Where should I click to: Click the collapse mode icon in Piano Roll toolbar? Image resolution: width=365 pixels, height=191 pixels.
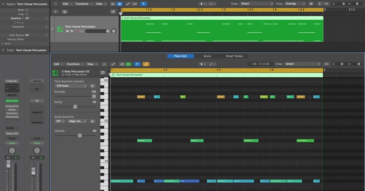point(104,64)
